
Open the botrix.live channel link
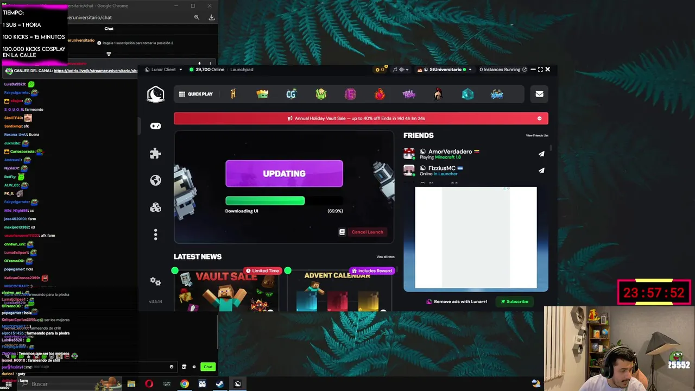coord(96,71)
